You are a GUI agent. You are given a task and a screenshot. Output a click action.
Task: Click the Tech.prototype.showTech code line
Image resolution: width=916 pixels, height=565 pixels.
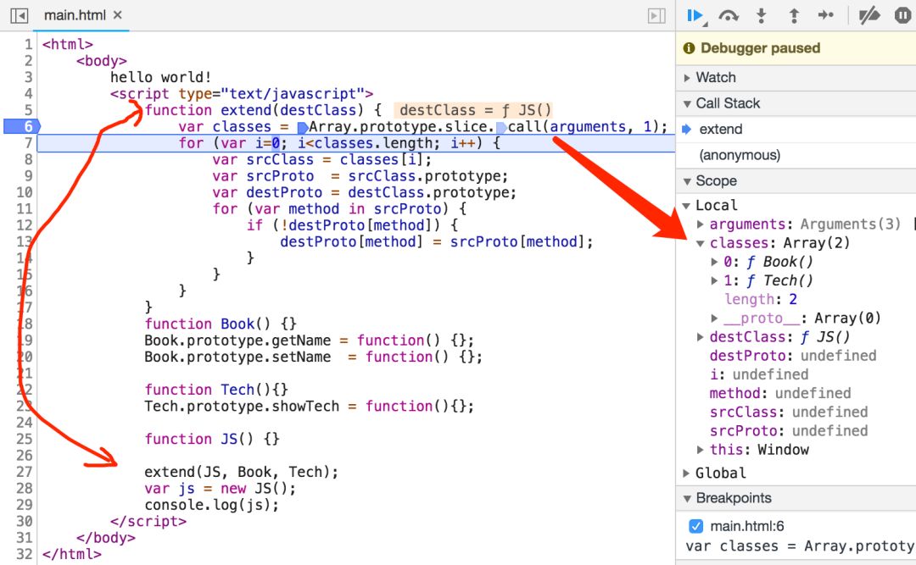[309, 407]
